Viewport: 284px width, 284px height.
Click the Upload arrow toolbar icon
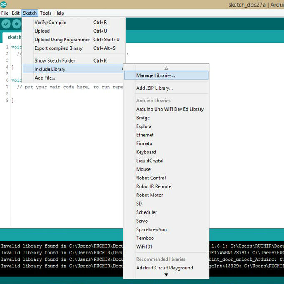17,24
